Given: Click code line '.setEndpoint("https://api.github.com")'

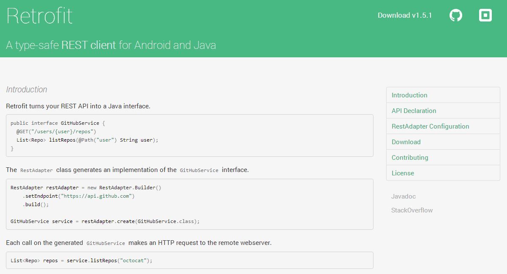Looking at the screenshot, I should [79, 196].
